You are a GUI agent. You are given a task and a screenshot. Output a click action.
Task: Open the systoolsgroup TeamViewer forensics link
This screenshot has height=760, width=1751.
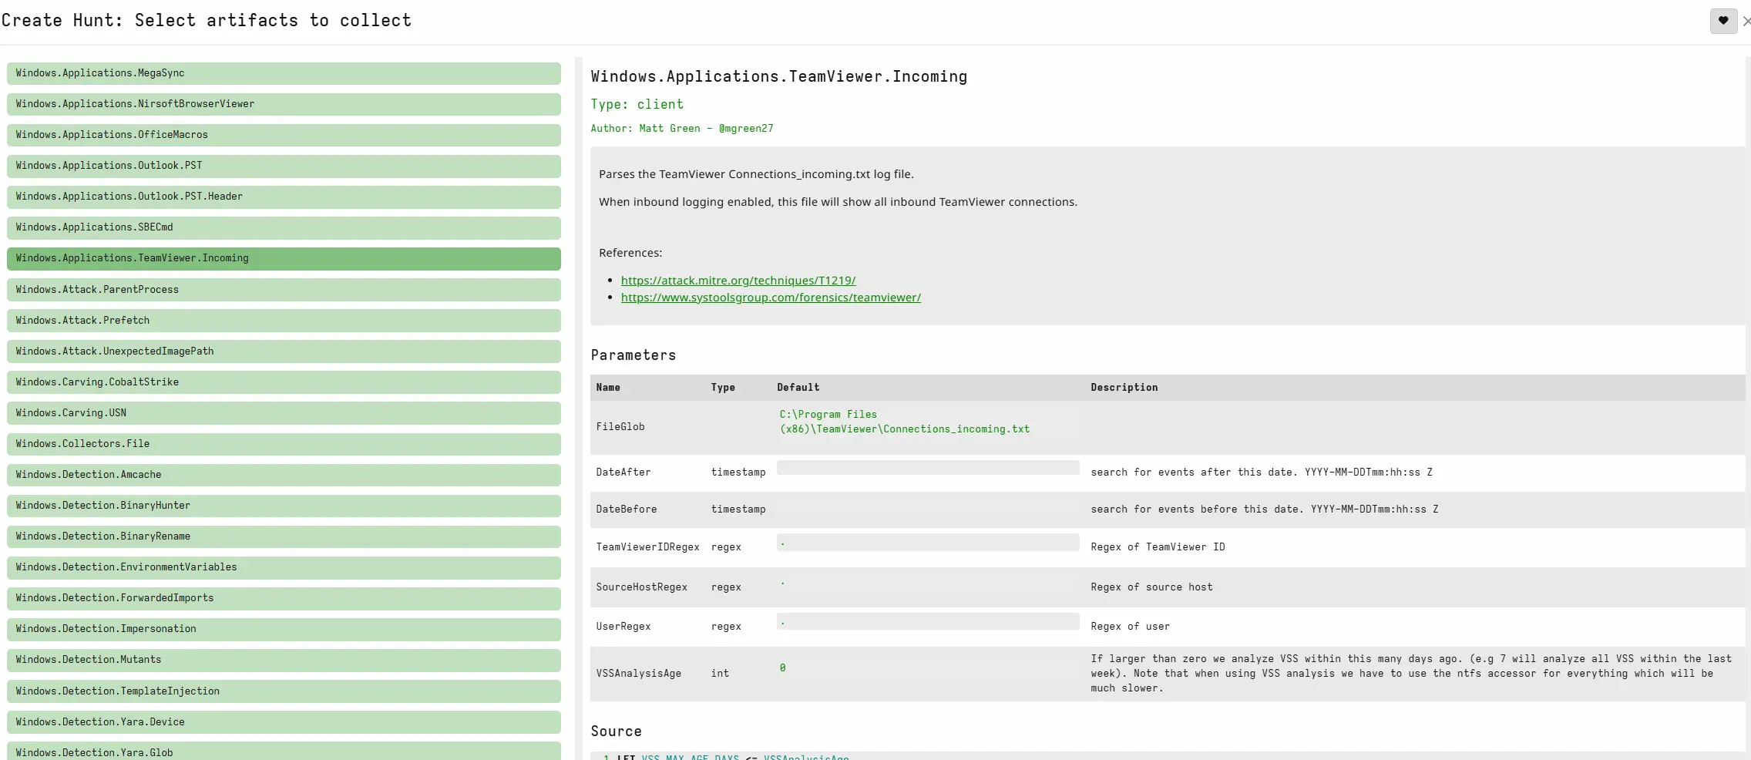771,298
